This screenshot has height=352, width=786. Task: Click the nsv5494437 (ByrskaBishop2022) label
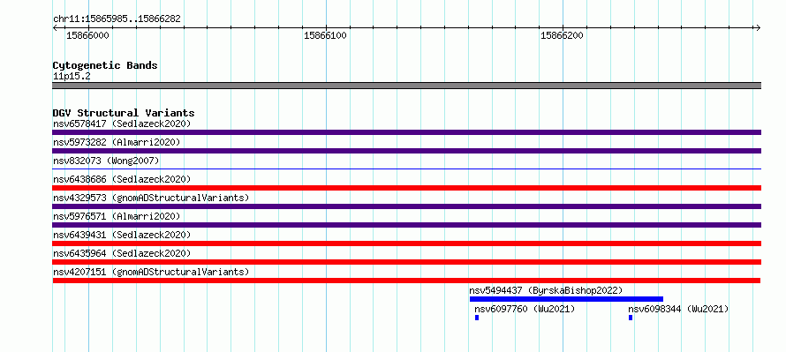[x=546, y=290]
